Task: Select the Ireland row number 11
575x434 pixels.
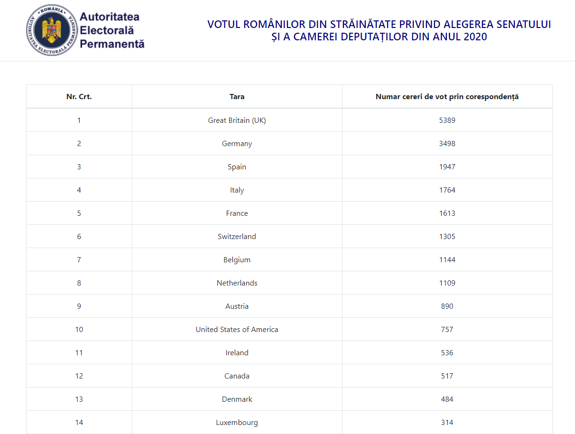Action: [x=79, y=353]
